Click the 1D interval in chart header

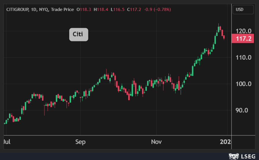click(x=35, y=10)
